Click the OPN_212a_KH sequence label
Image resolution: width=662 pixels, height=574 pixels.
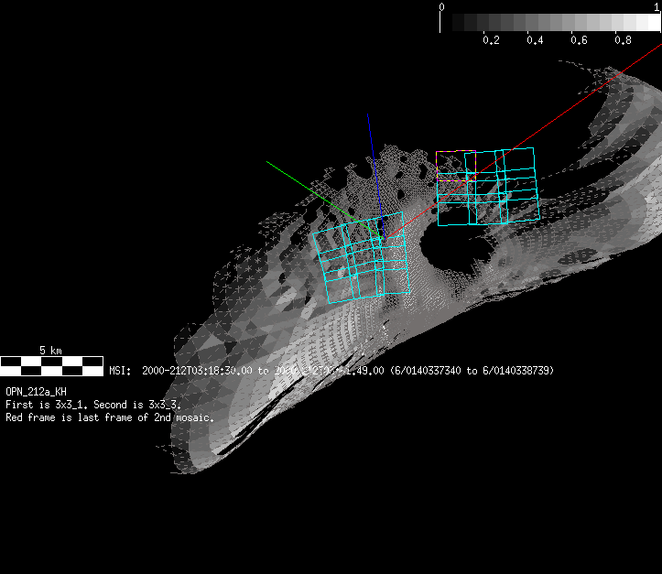[36, 392]
